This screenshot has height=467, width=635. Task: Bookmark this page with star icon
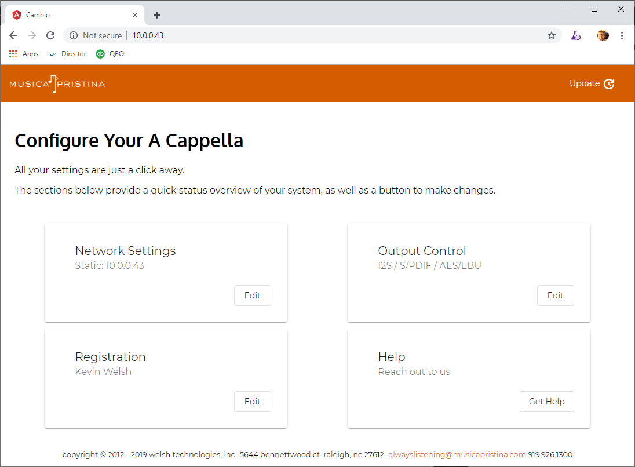552,35
